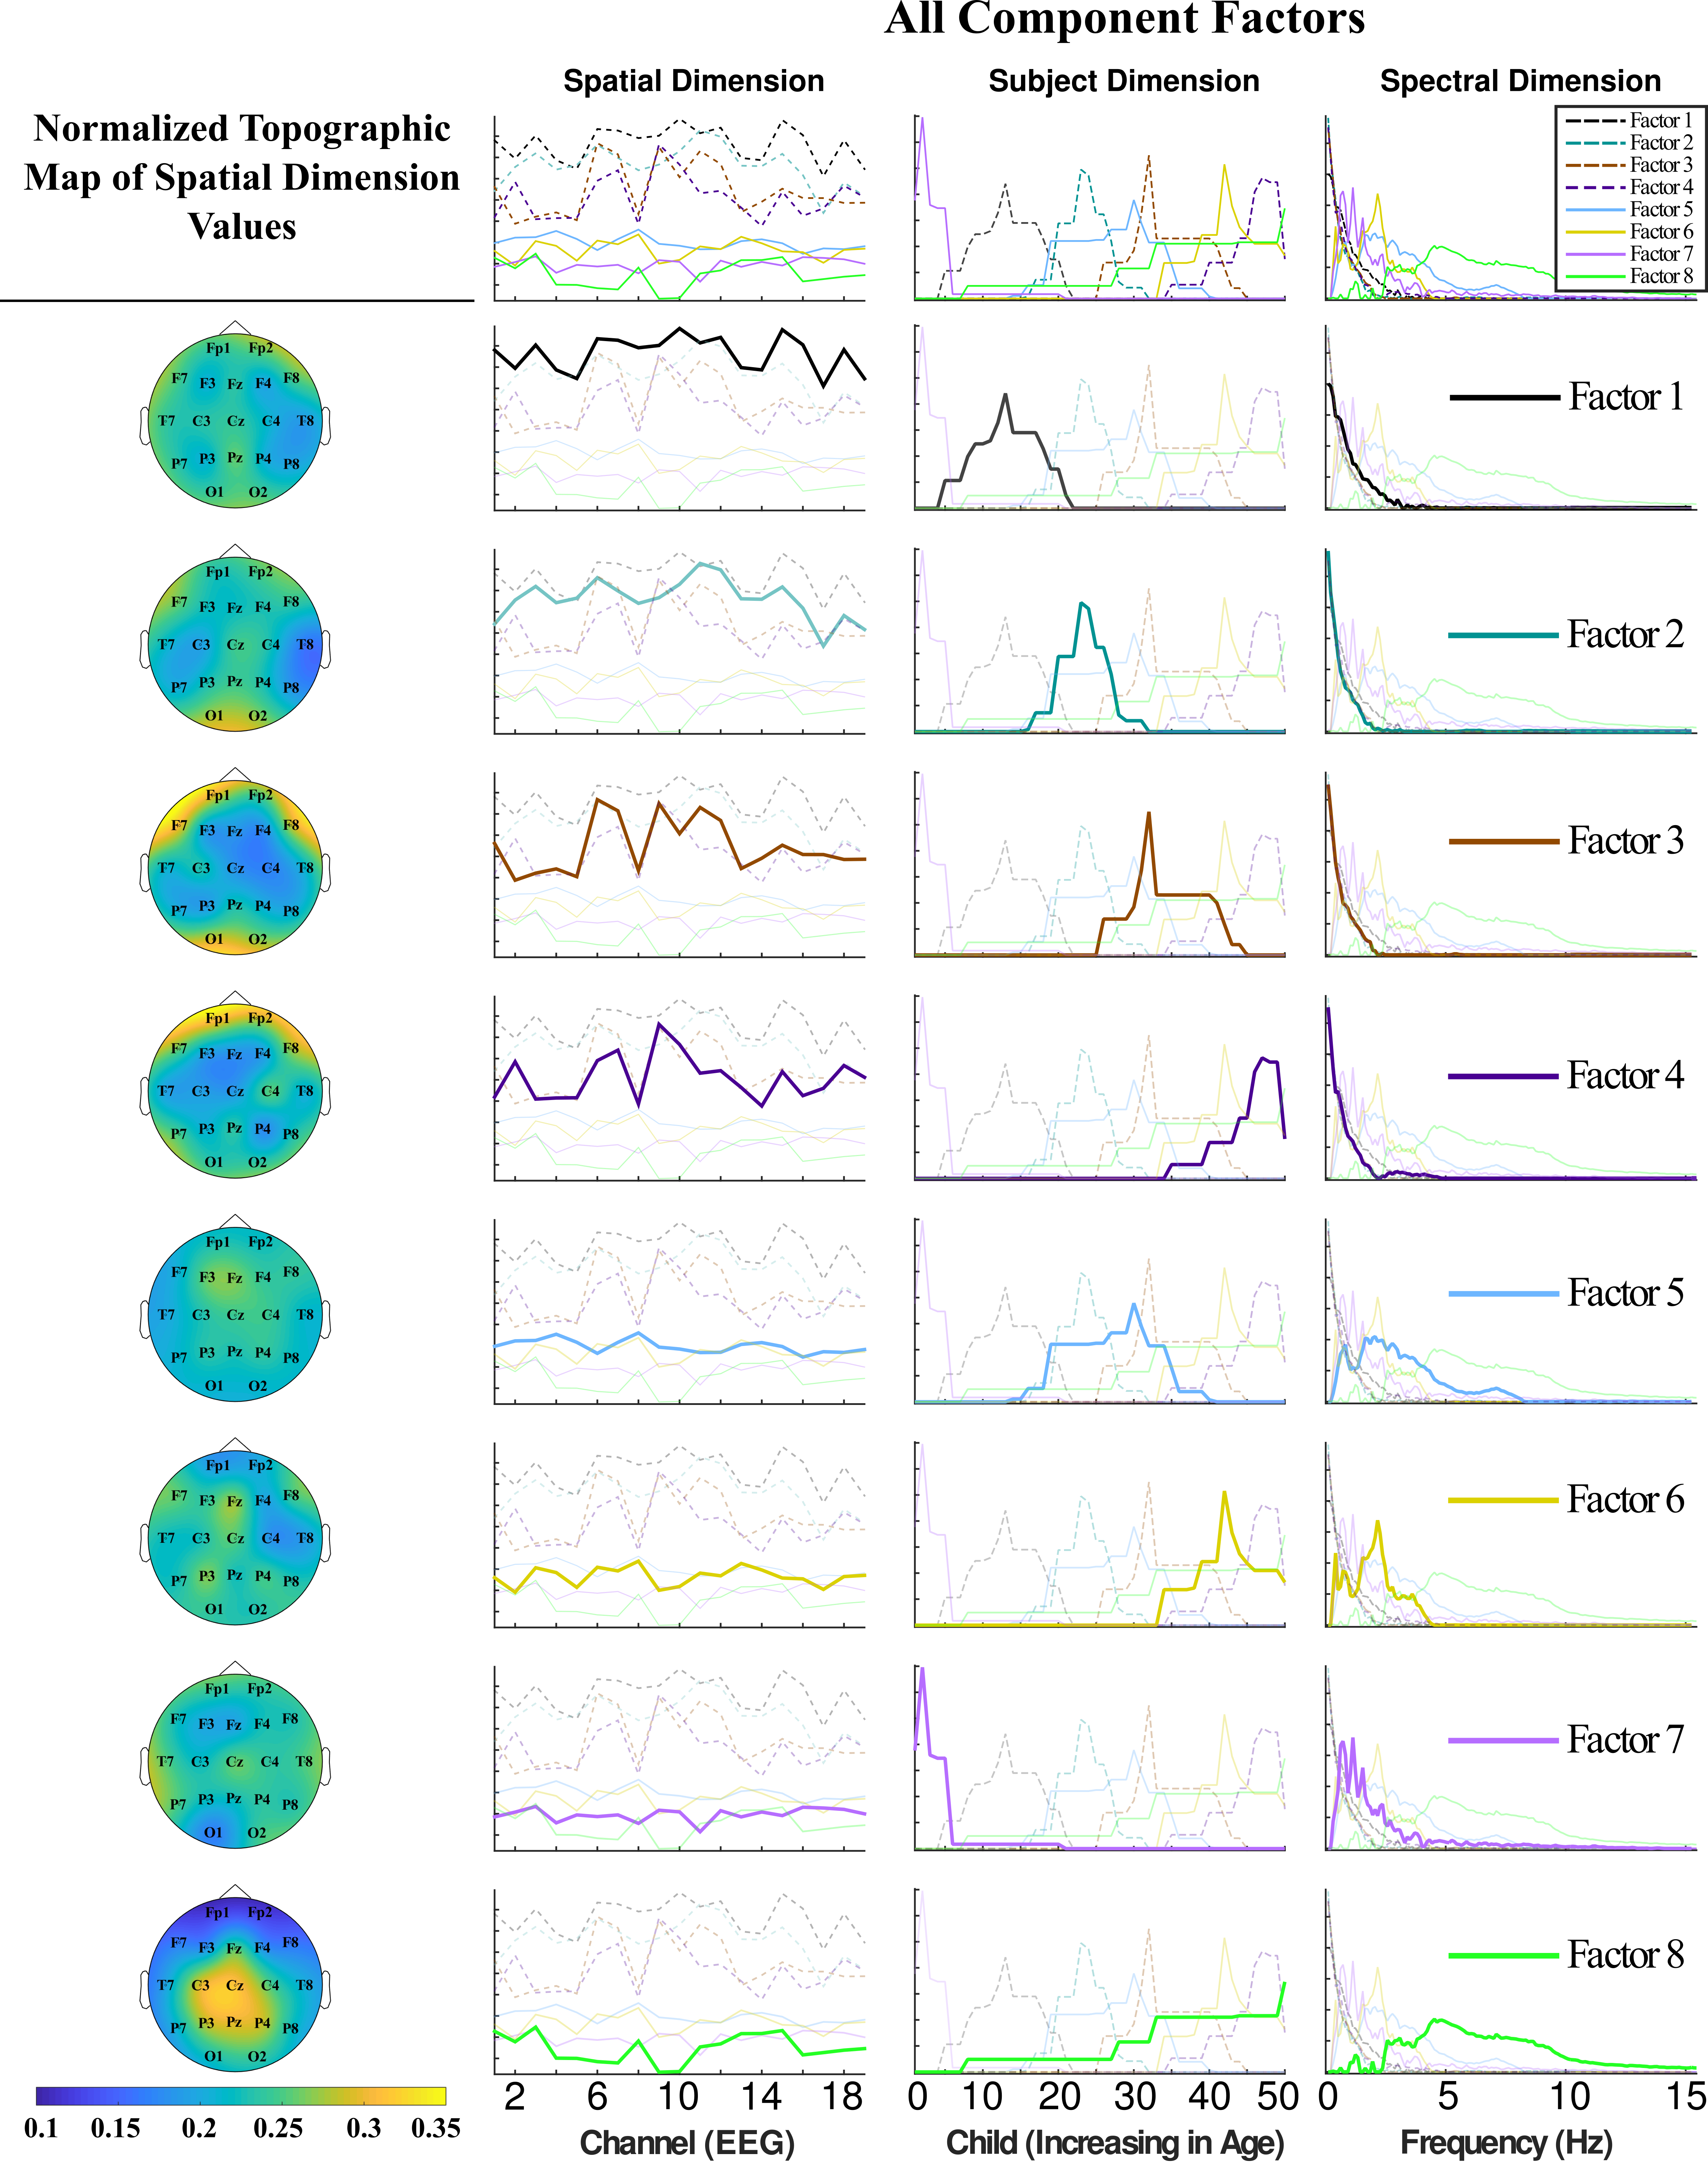The width and height of the screenshot is (1708, 2170).
Task: Select the Factor 8 spectral dimension plot
Action: click(x=1511, y=1981)
